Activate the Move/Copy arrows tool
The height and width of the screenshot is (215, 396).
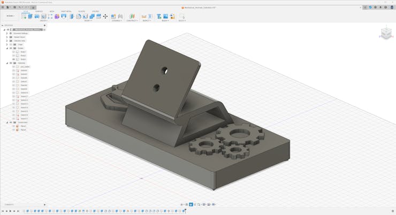(x=105, y=17)
